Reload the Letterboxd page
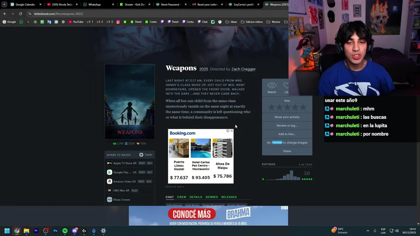Viewport: 420px width, 236px height. coord(20,14)
